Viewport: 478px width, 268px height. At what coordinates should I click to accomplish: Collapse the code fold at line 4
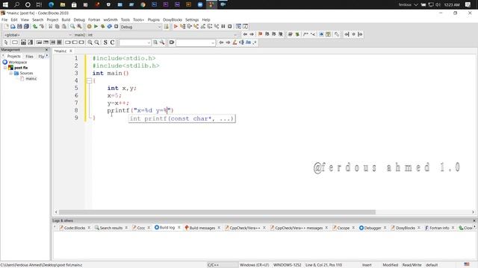[x=89, y=80]
